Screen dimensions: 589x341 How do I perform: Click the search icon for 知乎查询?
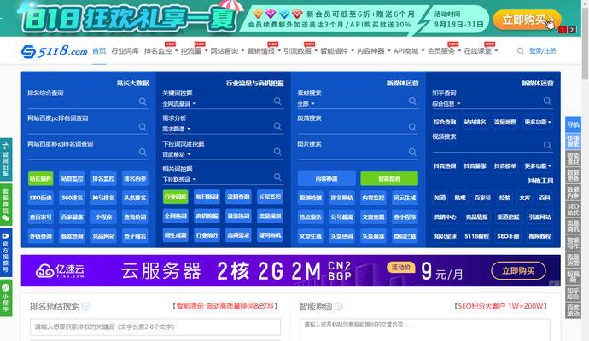547,101
